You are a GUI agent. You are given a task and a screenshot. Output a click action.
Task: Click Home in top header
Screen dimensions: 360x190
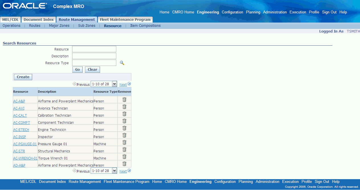[164, 12]
